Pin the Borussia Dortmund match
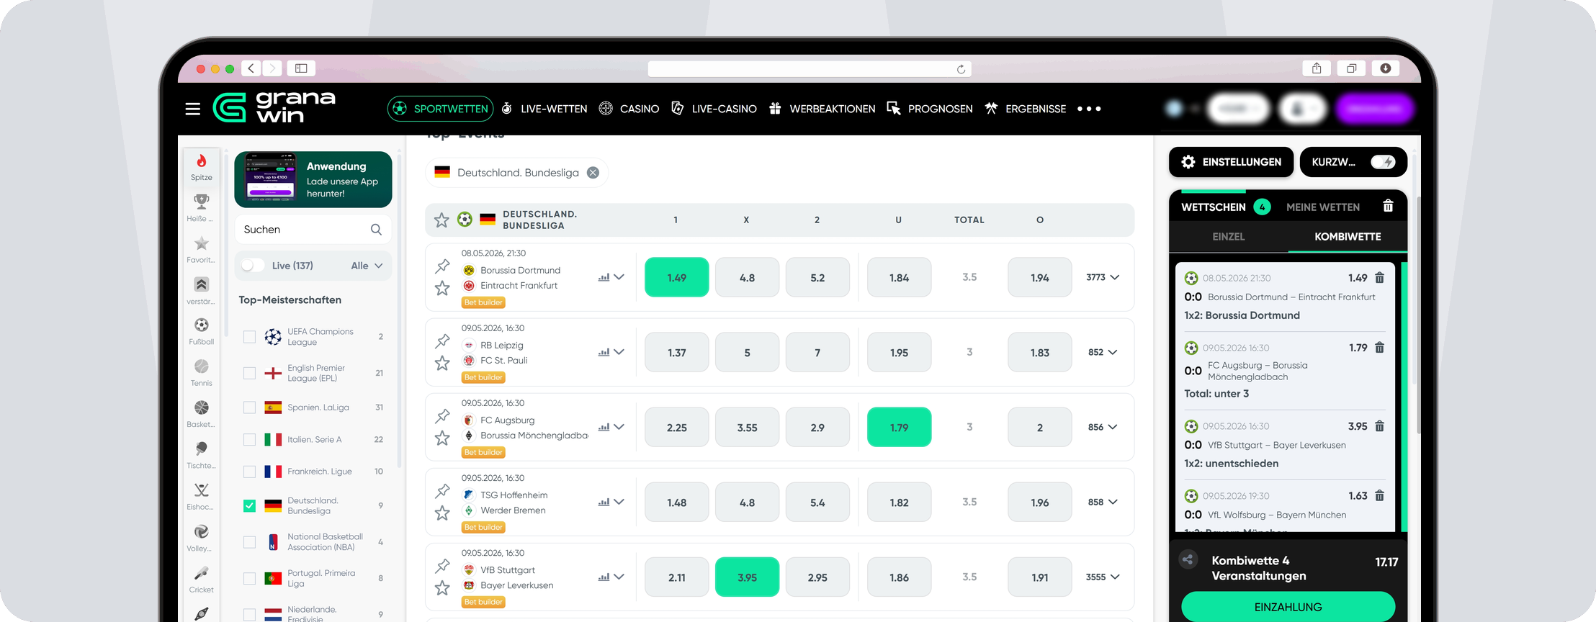Image resolution: width=1596 pixels, height=622 pixels. click(x=442, y=266)
